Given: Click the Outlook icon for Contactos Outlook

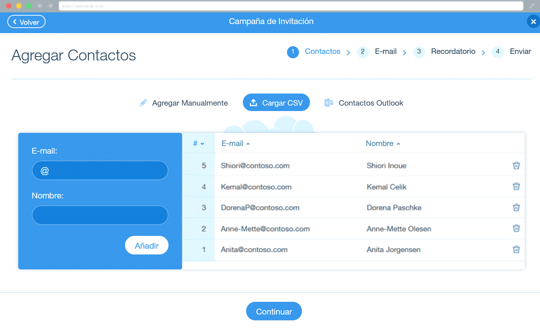Looking at the screenshot, I should pyautogui.click(x=329, y=103).
